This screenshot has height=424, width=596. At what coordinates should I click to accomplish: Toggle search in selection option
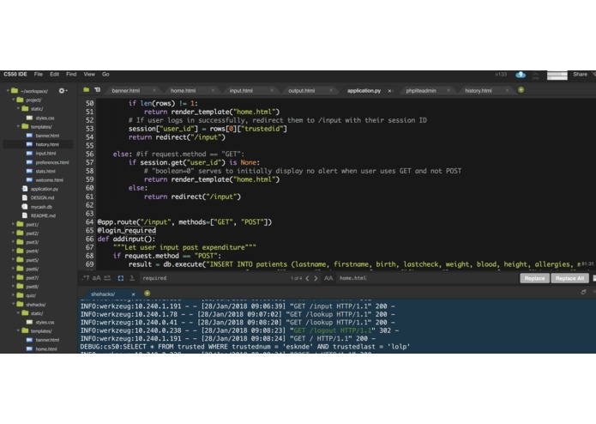121,278
